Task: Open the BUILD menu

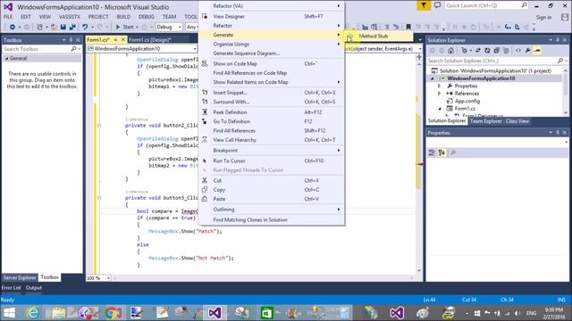Action: 123,17
